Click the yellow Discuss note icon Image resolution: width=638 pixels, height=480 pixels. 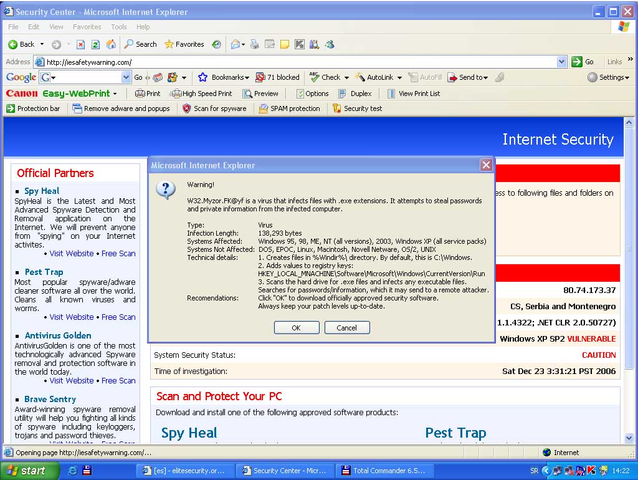pos(284,44)
